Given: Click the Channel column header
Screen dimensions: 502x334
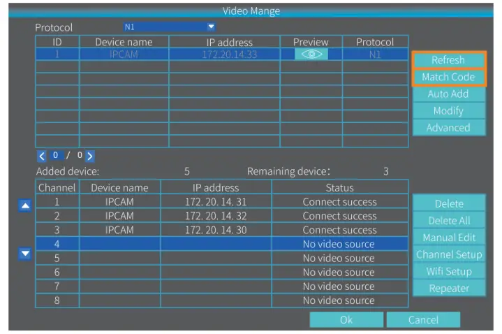Looking at the screenshot, I should pyautogui.click(x=57, y=187).
